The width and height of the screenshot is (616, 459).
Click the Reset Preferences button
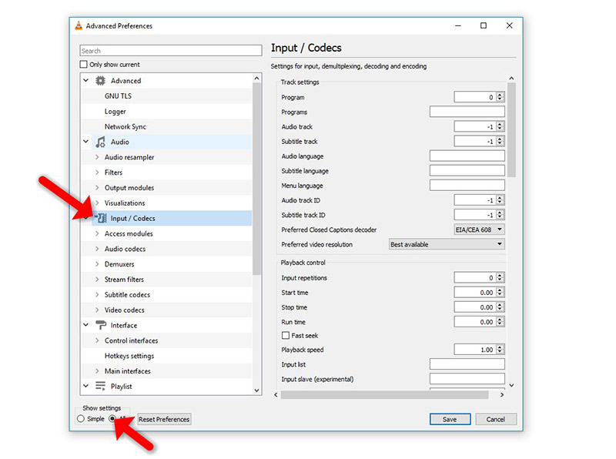tap(162, 419)
